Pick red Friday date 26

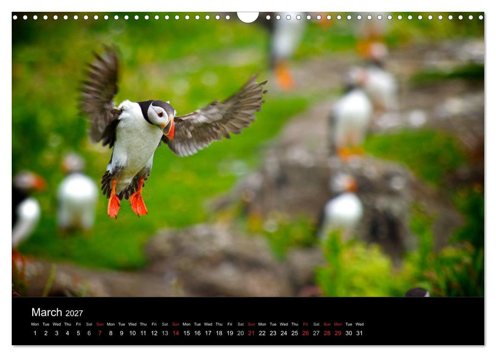(305, 333)
